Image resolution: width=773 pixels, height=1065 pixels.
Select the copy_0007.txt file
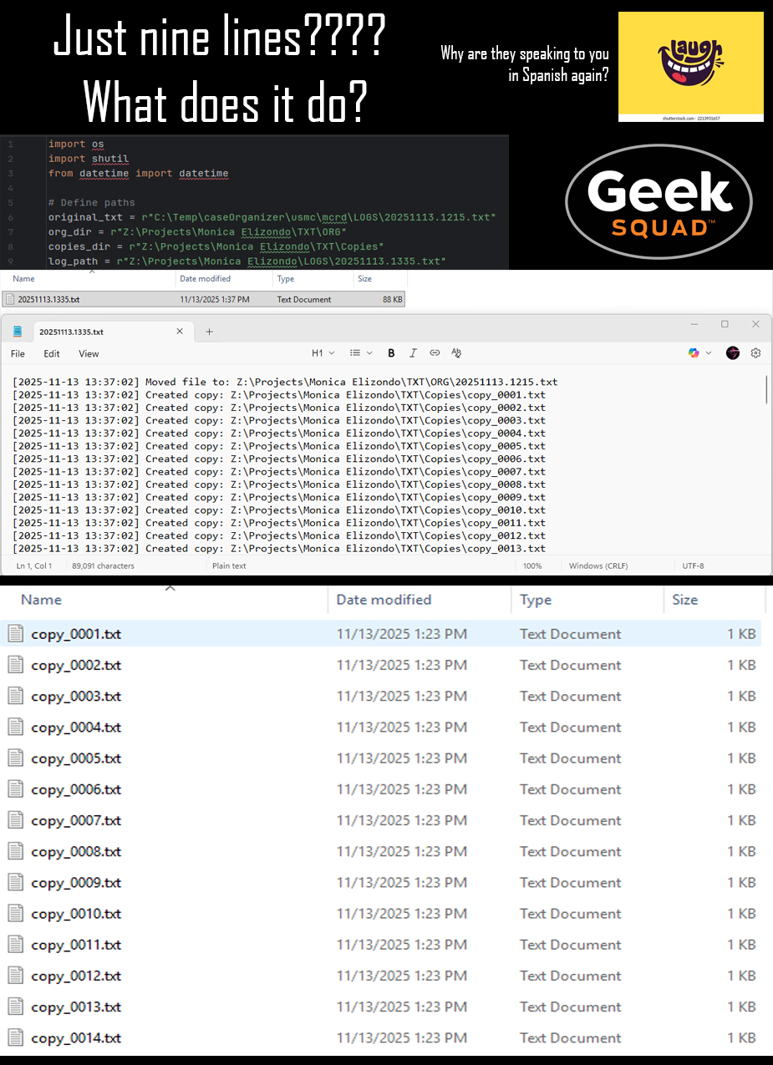pos(76,820)
